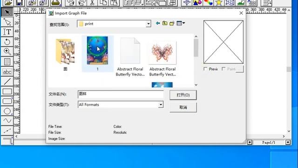Image resolution: width=298 pixels, height=168 pixels.
Task: Select the dashed corner measure tool
Action: click(7, 140)
